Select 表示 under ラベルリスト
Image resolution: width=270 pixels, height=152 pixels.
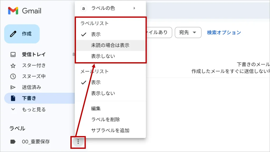[96, 34]
